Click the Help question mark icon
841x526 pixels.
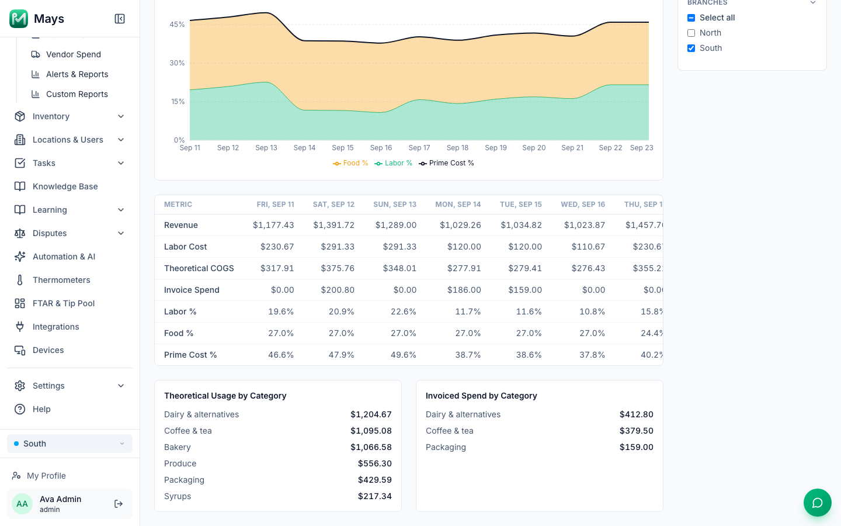click(20, 409)
